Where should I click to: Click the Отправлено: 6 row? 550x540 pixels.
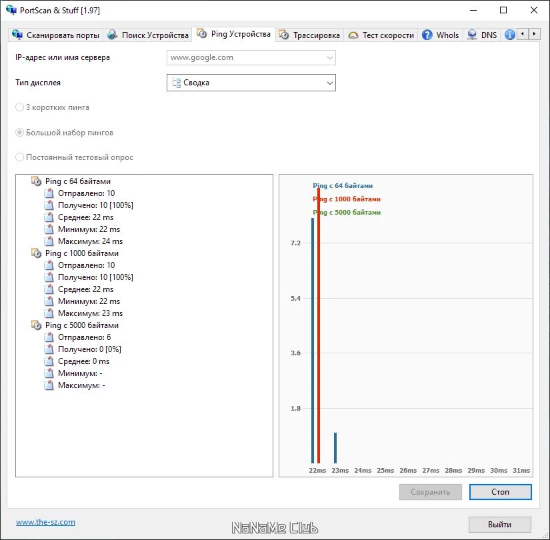click(x=84, y=337)
